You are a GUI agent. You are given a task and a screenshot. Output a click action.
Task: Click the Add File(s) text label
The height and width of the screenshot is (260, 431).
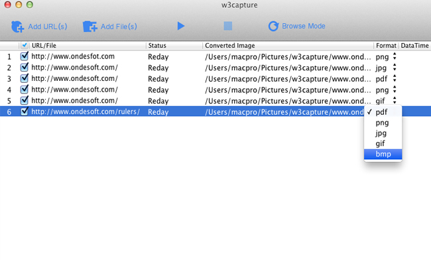pyautogui.click(x=119, y=27)
